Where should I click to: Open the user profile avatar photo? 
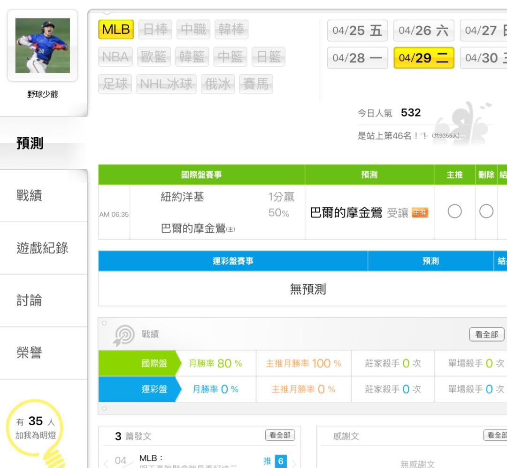[42, 46]
